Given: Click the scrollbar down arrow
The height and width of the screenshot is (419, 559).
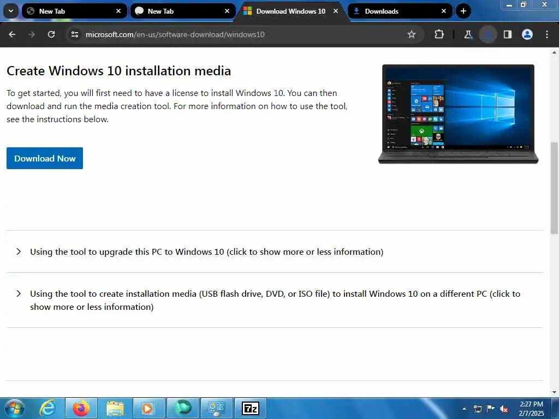Looking at the screenshot, I should click(x=554, y=392).
